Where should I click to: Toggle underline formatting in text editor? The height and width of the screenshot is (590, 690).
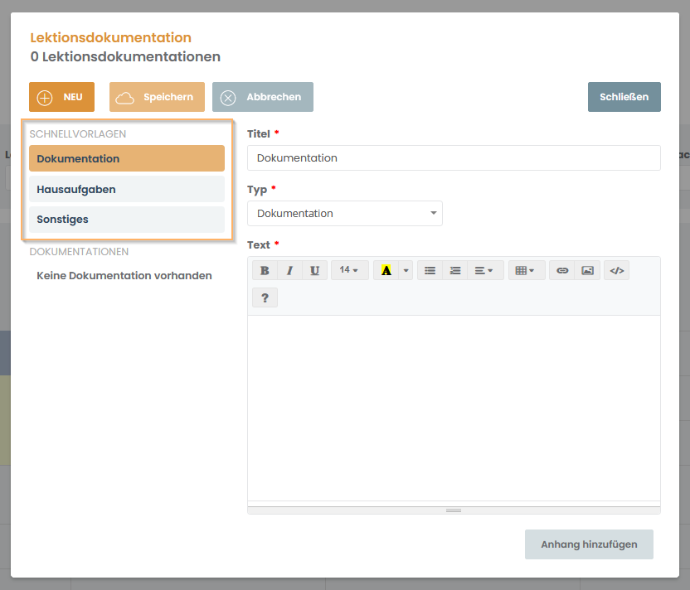tap(314, 270)
